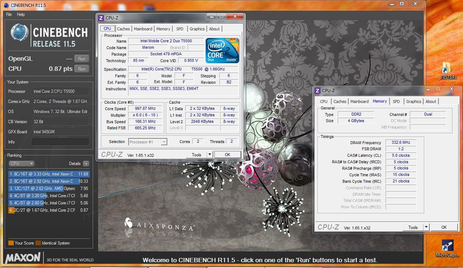463x268 pixels.
Task: Toggle the ranking Details arrow
Action: coord(86,164)
